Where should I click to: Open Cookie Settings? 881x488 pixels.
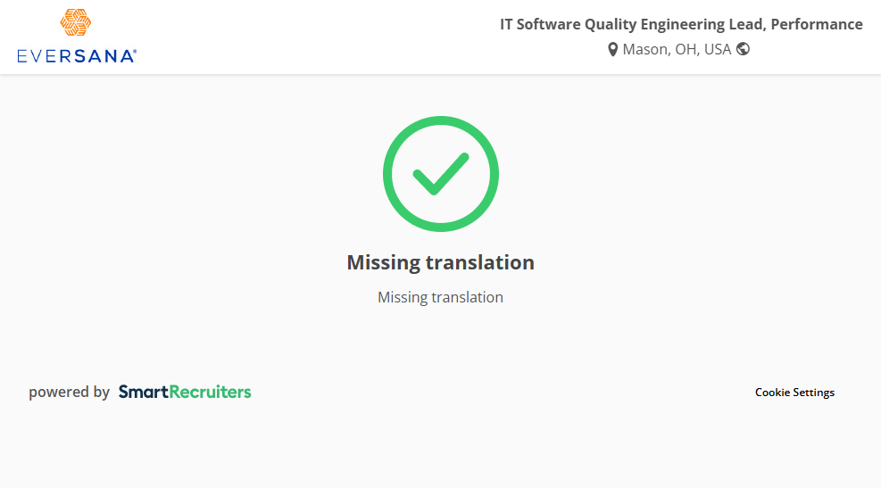794,393
